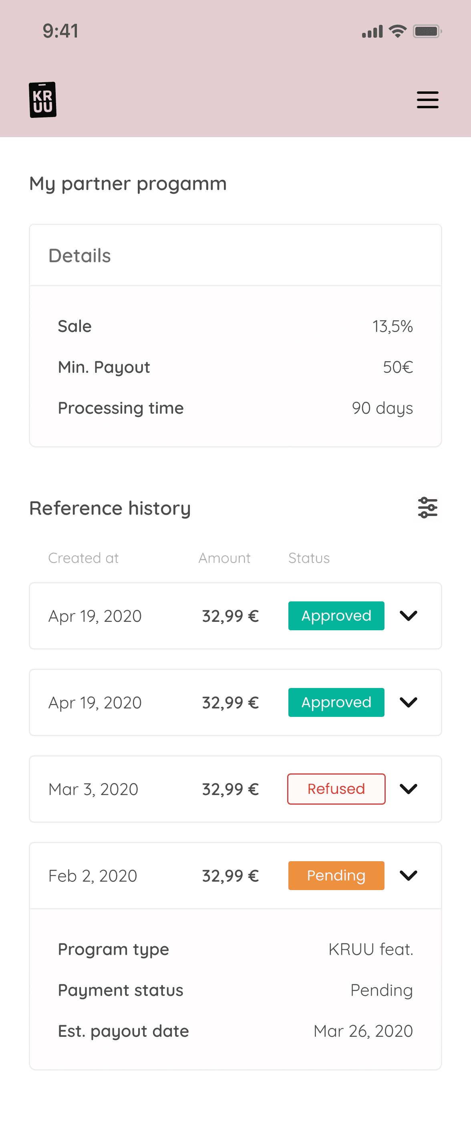Image resolution: width=471 pixels, height=1121 pixels.
Task: Select the Details section header
Action: [80, 255]
